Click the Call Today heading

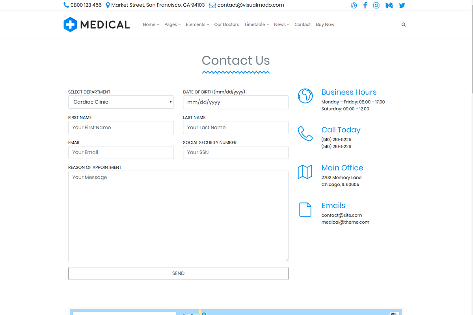[x=341, y=130]
